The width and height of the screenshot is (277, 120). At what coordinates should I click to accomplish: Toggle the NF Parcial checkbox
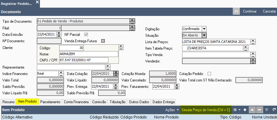pyautogui.click(x=86, y=34)
